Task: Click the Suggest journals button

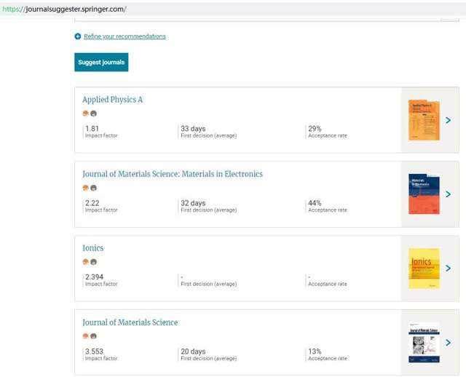Action: [x=101, y=62]
